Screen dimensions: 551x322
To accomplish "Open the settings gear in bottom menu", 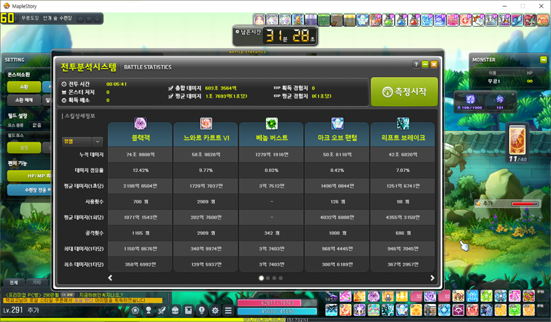I will [215, 310].
